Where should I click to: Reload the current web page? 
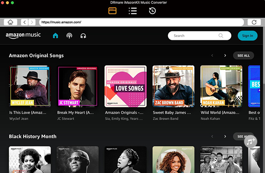point(254,22)
